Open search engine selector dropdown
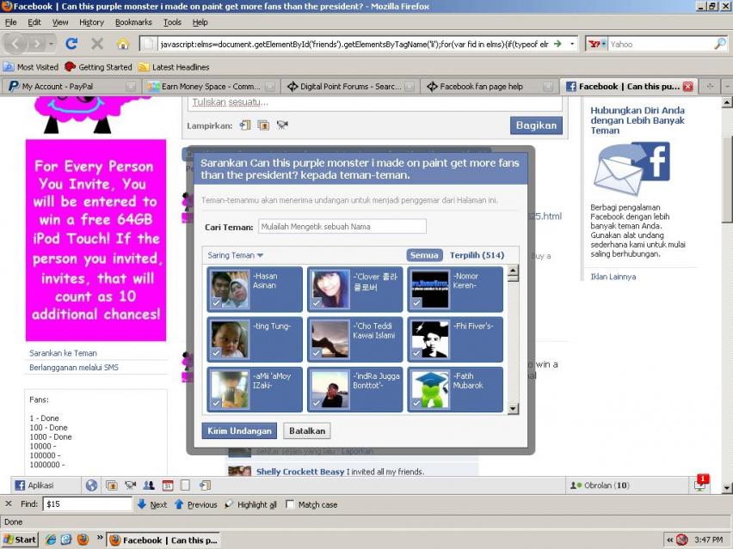733x549 pixels. [597, 44]
